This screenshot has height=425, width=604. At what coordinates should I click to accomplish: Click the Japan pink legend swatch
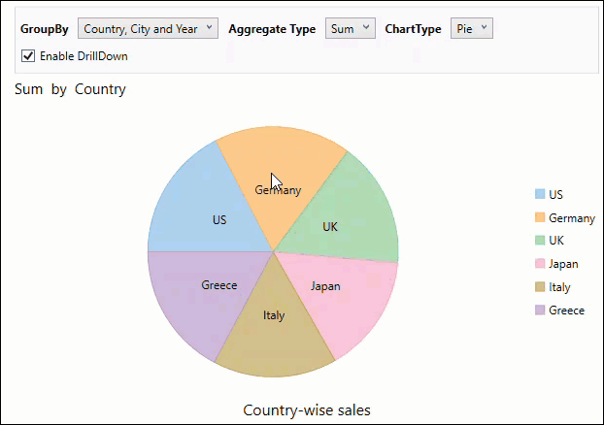(x=539, y=264)
